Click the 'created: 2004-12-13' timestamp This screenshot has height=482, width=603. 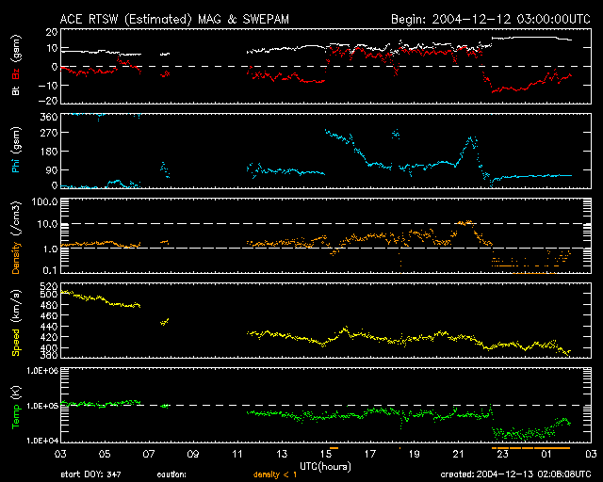click(515, 474)
